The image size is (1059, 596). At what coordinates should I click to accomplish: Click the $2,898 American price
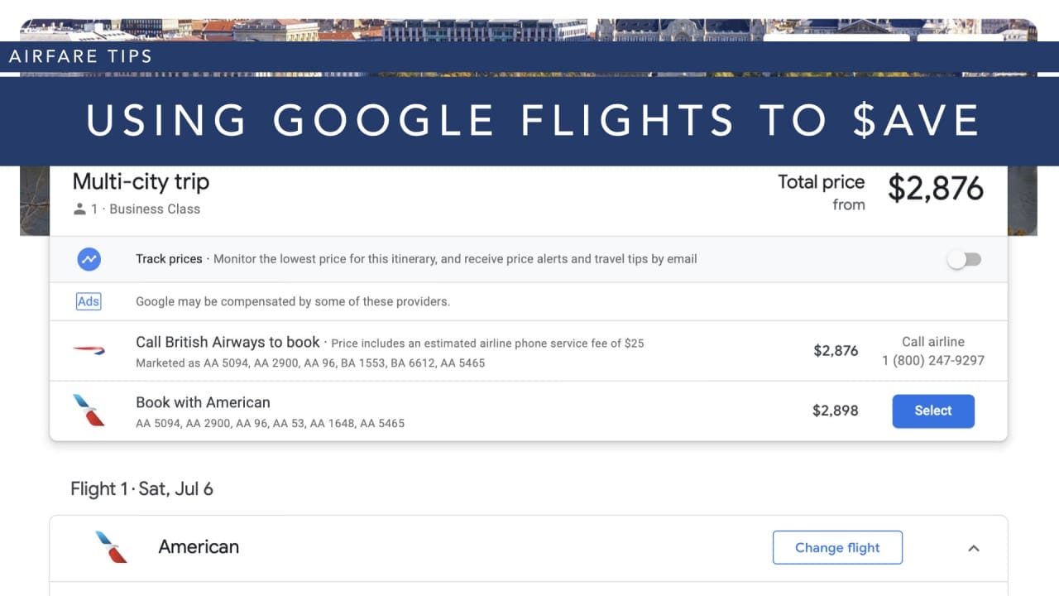[835, 411]
